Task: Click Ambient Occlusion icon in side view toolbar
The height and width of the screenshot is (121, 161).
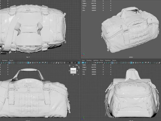Action: (146, 63)
